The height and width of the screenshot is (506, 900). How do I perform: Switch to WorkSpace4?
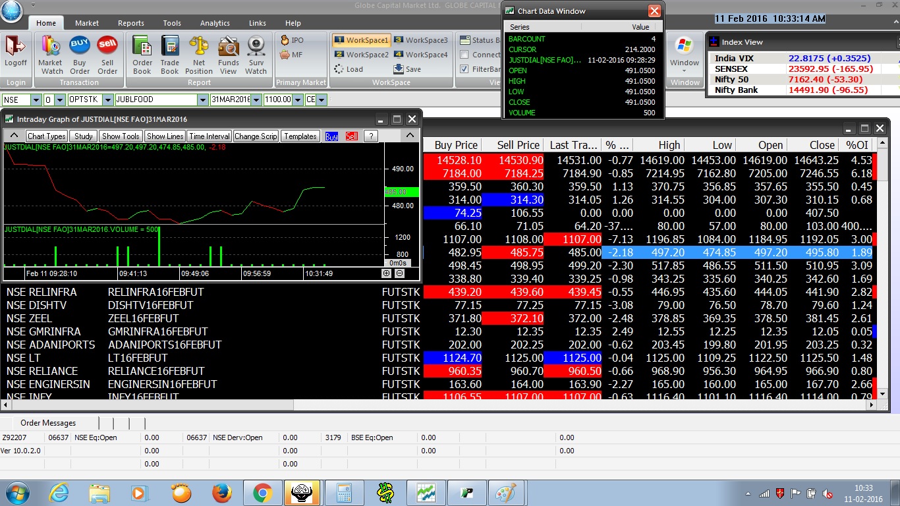tap(420, 55)
